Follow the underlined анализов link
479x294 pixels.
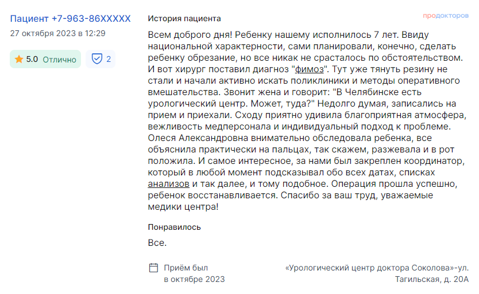[x=169, y=184]
